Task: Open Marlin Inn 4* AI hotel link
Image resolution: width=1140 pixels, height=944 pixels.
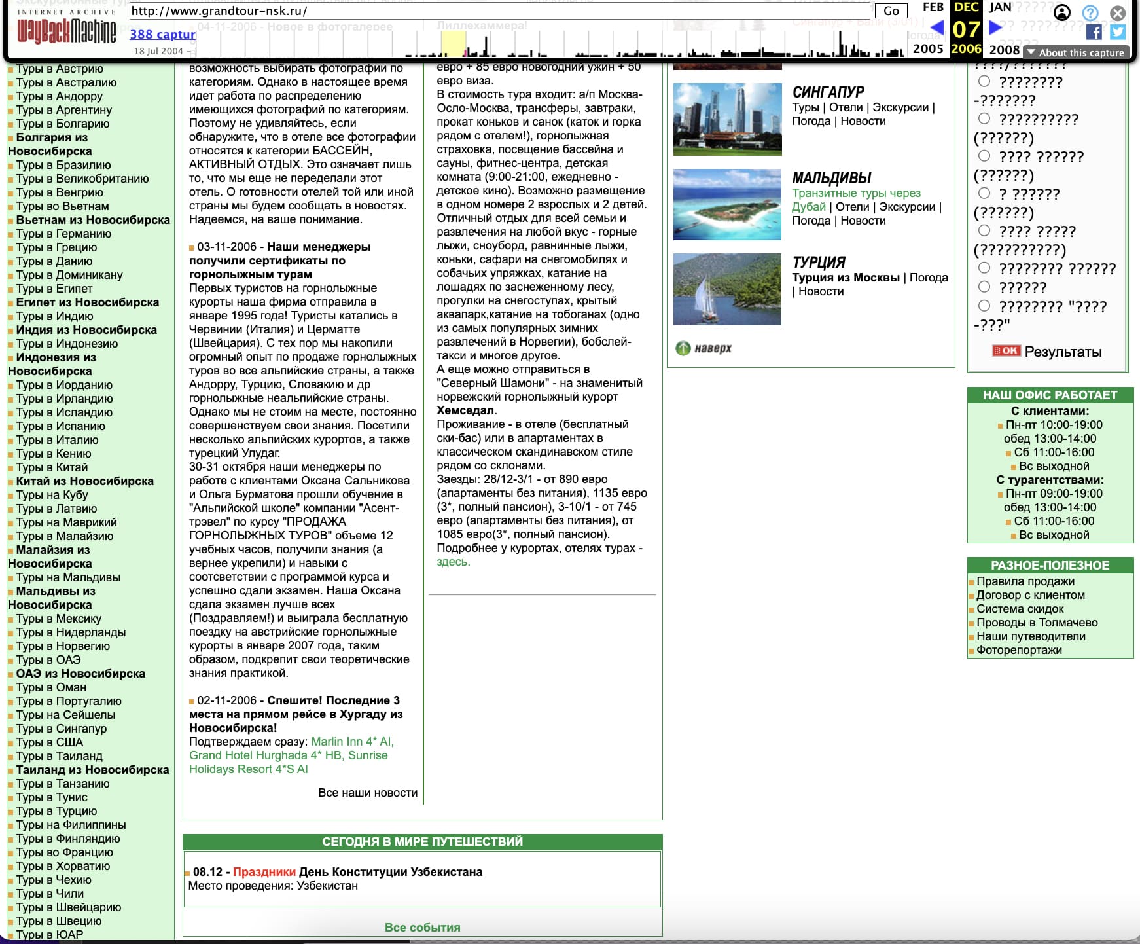Action: 352,742
